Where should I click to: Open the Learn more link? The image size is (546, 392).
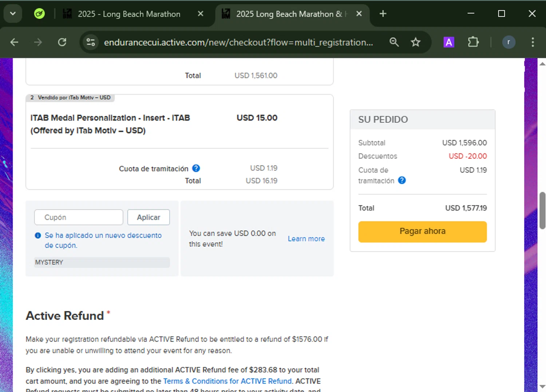pos(306,239)
